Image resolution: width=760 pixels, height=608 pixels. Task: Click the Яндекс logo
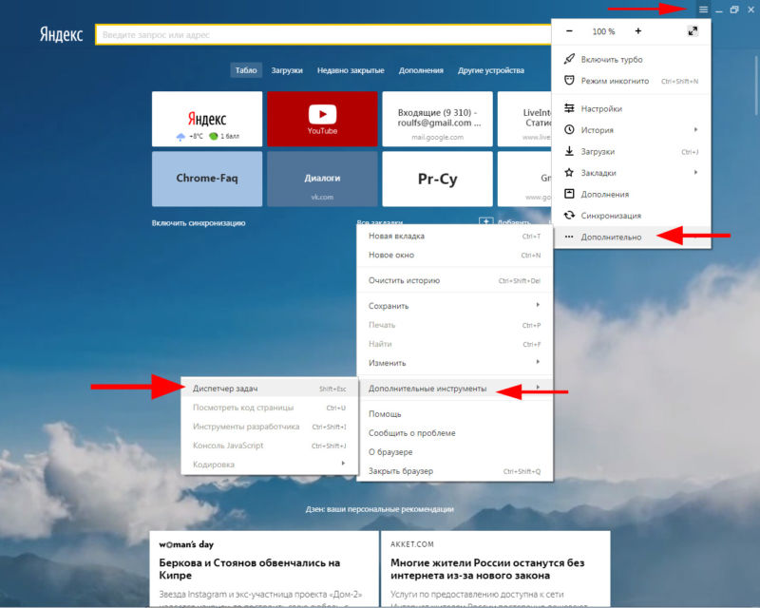click(x=61, y=34)
